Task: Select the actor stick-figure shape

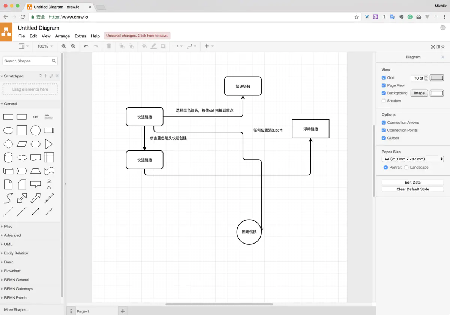Action: [x=49, y=184]
